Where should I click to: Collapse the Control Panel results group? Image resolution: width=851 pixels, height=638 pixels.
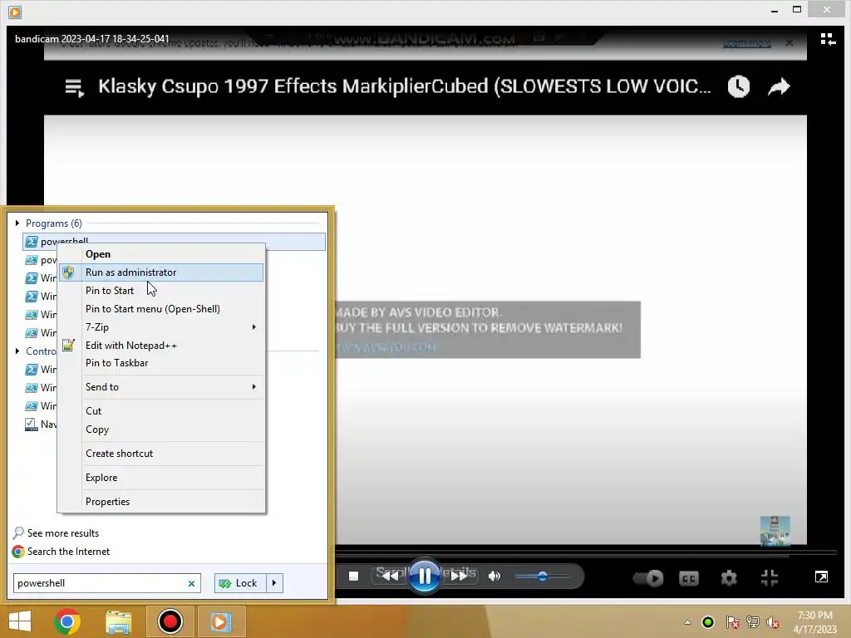[x=17, y=351]
